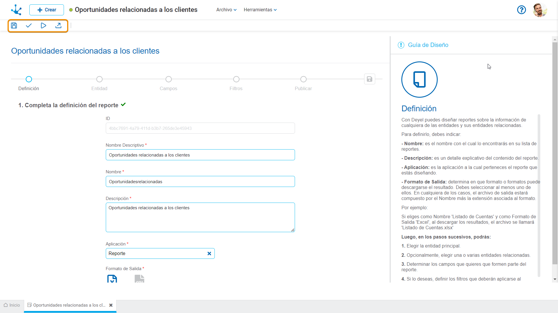Expand the Archivo menu
This screenshot has width=558, height=313.
coord(226,10)
